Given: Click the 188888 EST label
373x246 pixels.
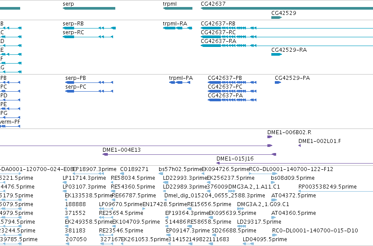Looking at the screenshot, I should point(75,204).
